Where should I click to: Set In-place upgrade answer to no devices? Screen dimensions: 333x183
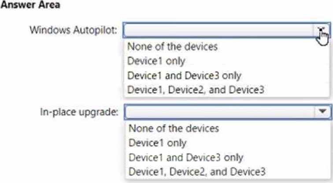173,128
